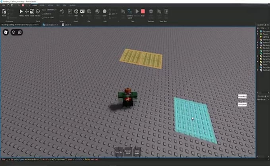Click the New file icon in title toolbar
This screenshot has width=270, height=166.
tap(8, 5)
